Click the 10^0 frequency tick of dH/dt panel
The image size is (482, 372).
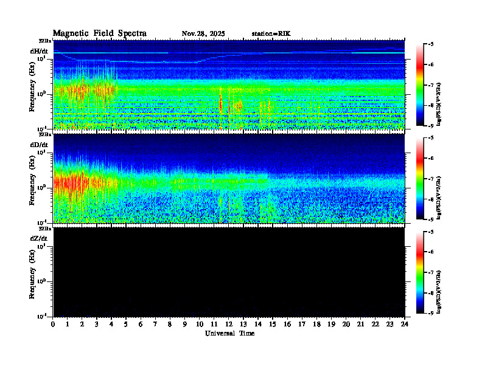pos(42,94)
